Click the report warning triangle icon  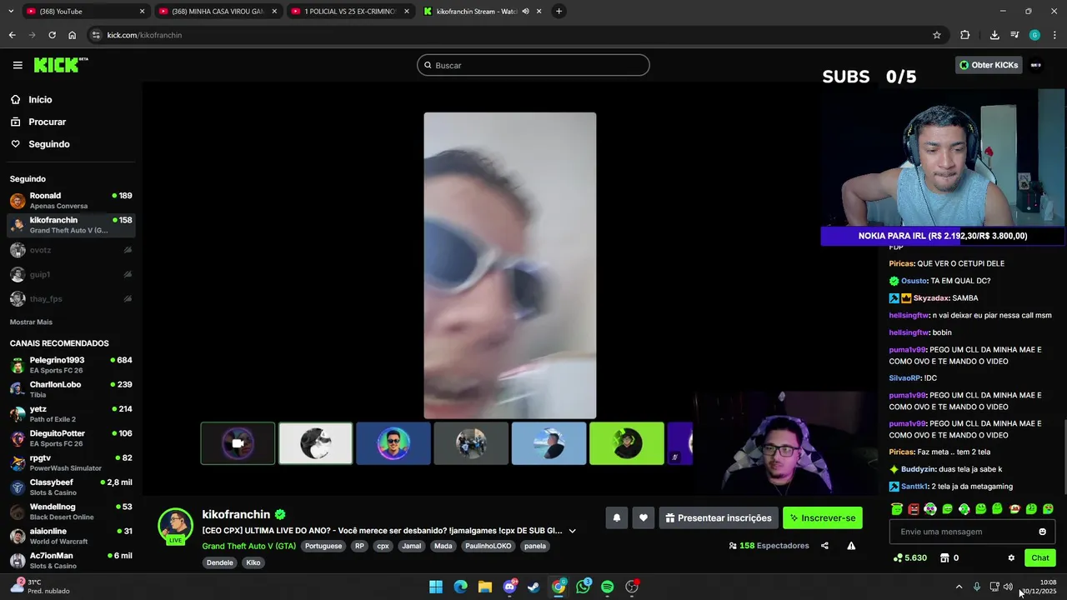pos(851,546)
